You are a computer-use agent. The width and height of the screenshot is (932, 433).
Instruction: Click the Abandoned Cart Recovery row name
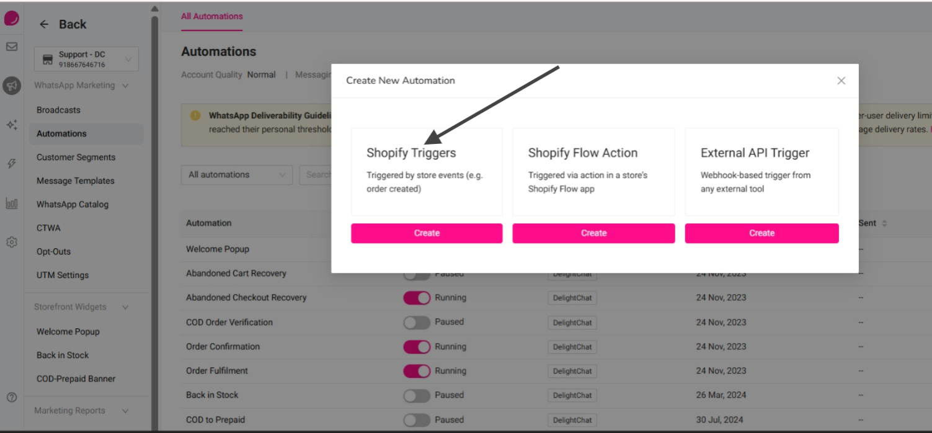click(x=236, y=274)
